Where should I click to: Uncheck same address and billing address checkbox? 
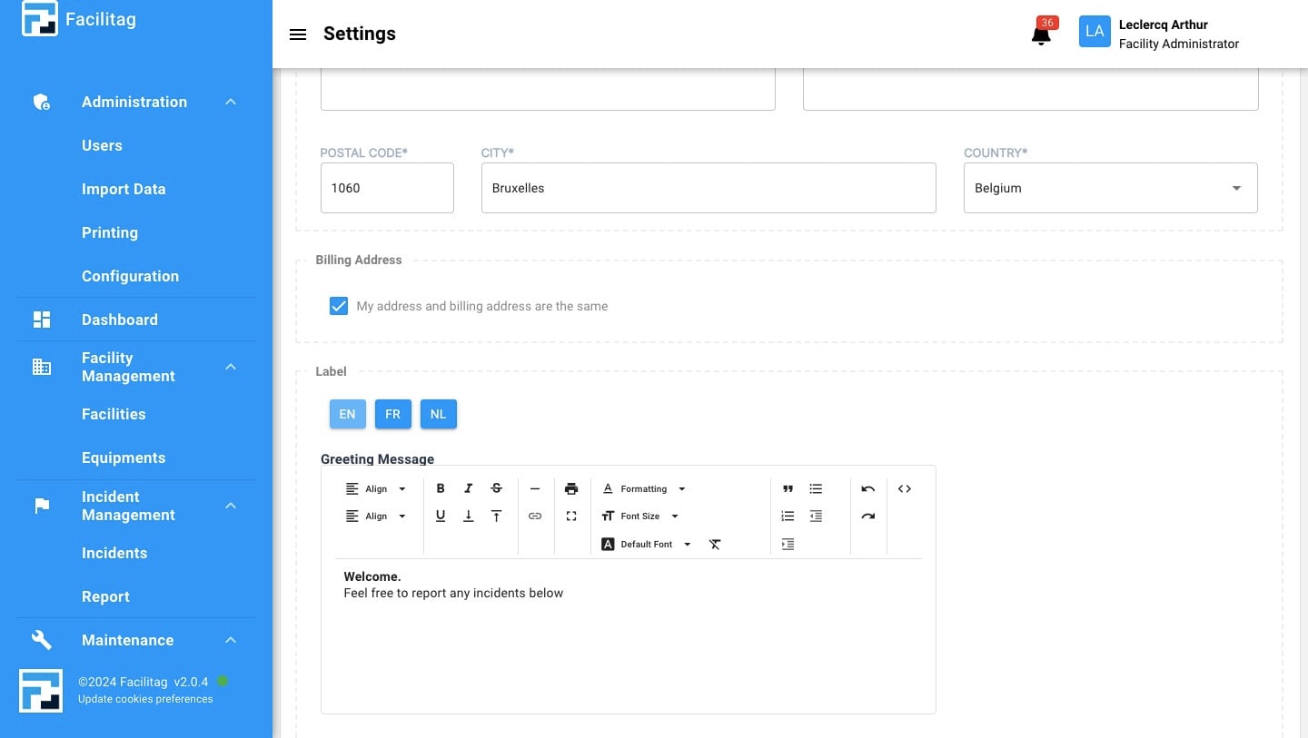coord(339,306)
